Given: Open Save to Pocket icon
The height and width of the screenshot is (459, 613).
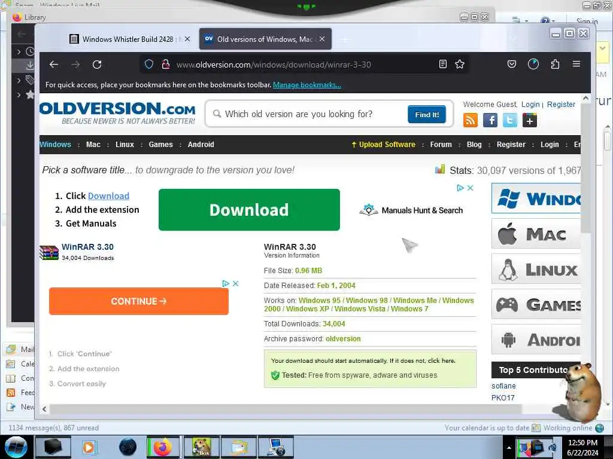Looking at the screenshot, I should click(x=512, y=64).
